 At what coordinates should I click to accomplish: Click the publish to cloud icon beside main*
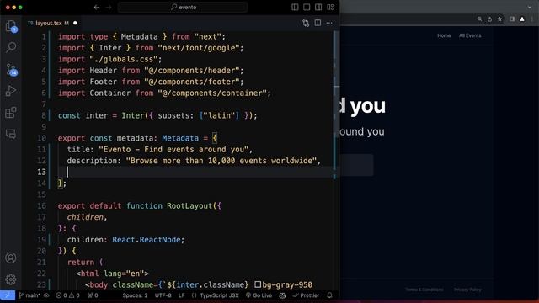(x=46, y=295)
